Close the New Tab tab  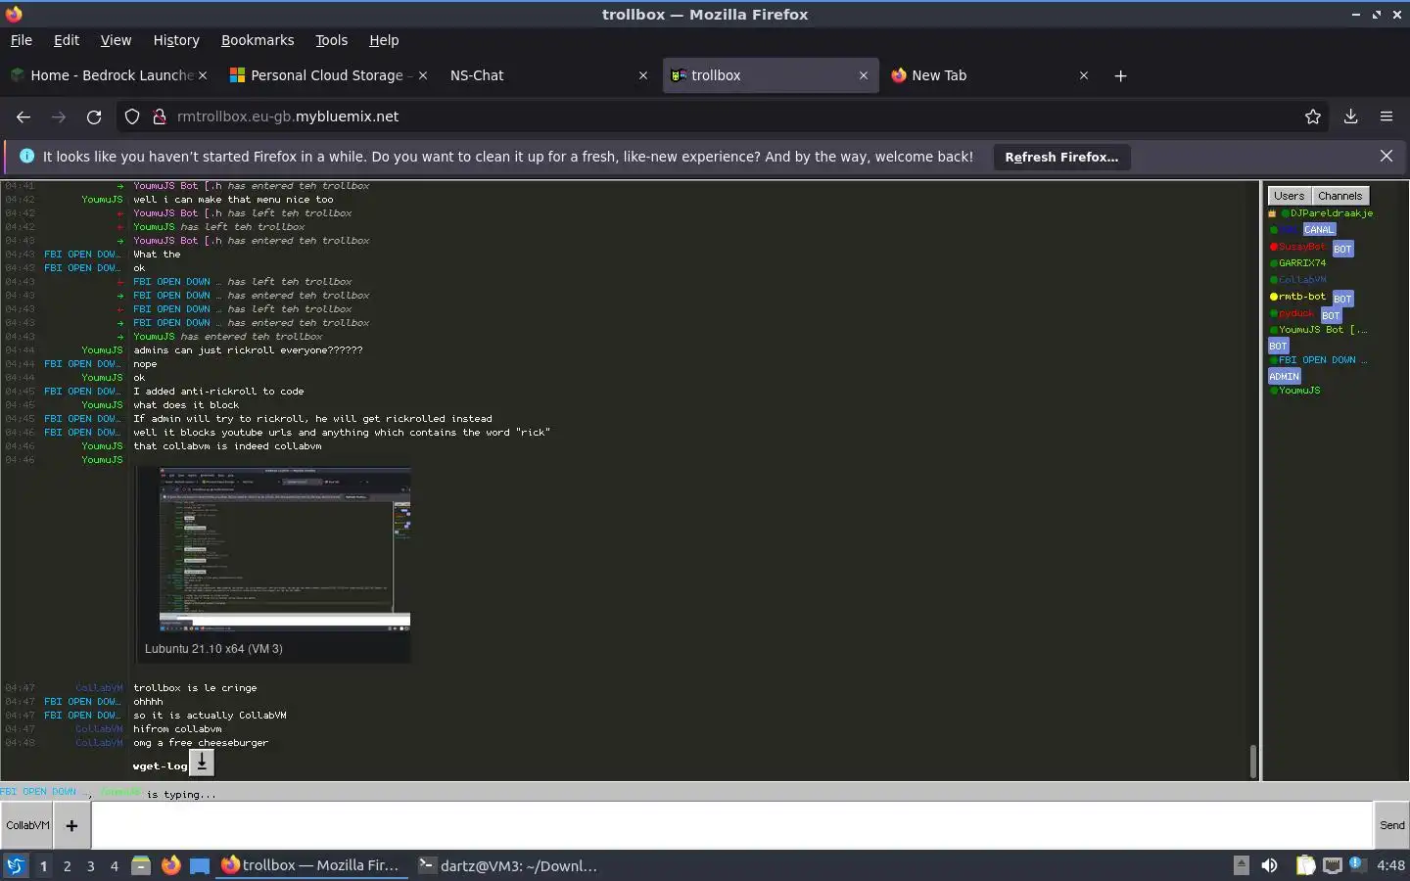pos(1084,75)
